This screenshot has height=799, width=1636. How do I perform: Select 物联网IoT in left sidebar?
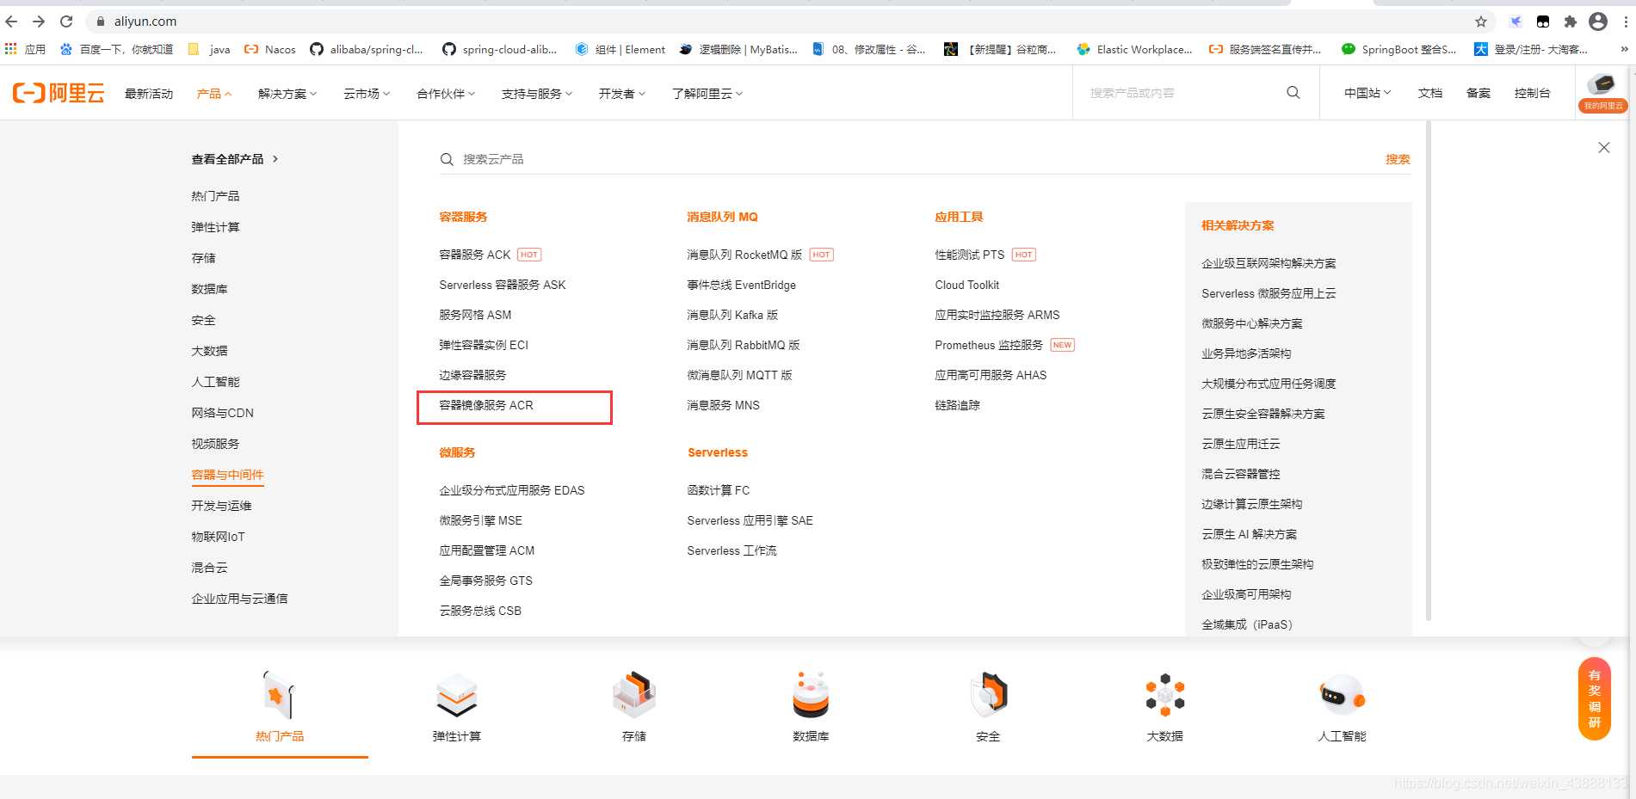click(218, 537)
